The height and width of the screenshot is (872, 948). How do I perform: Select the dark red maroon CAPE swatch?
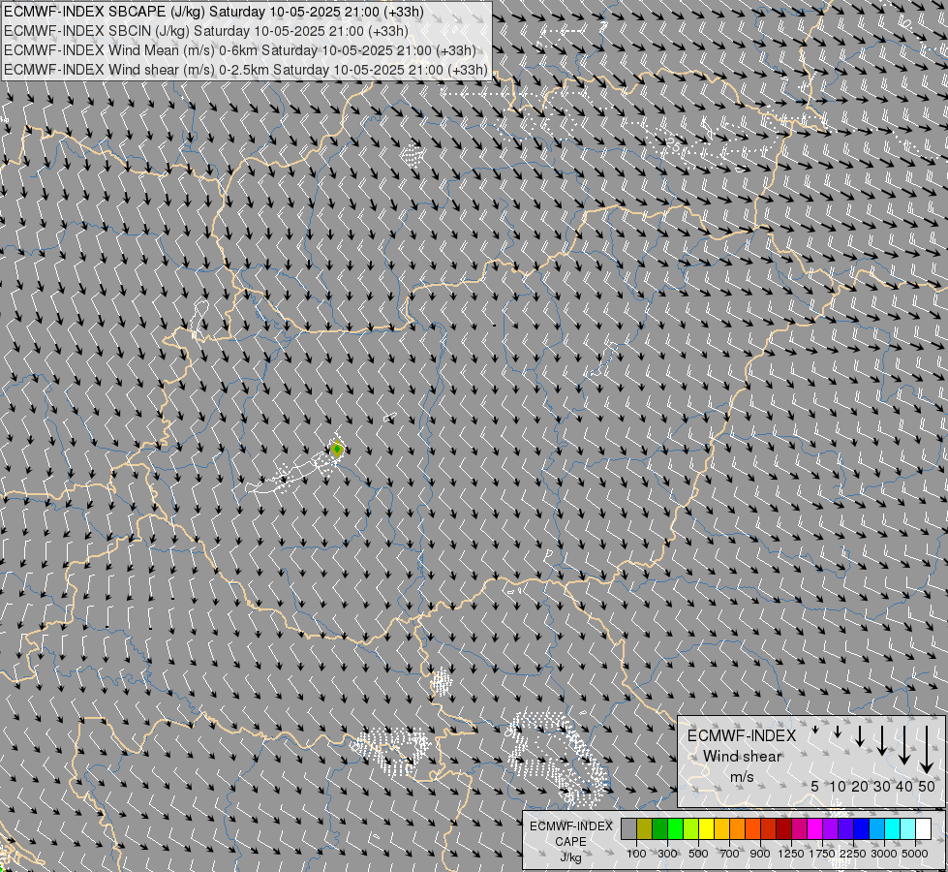(x=783, y=828)
